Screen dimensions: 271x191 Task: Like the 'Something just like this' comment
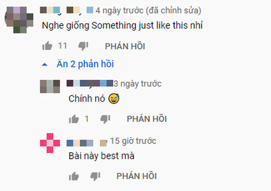click(x=47, y=46)
